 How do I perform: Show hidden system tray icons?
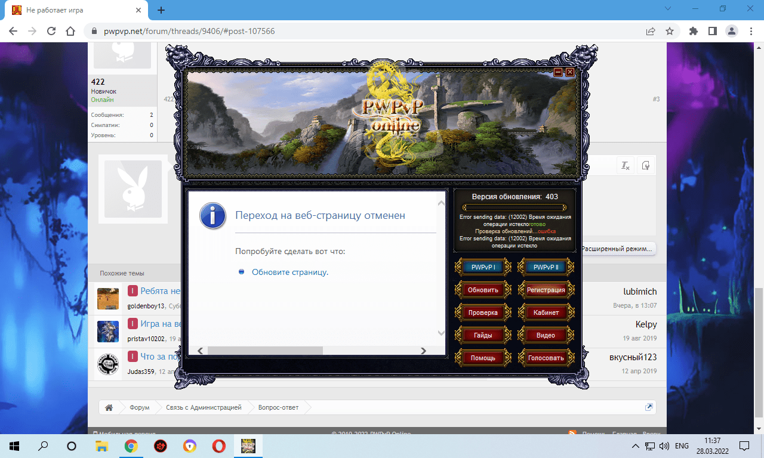point(636,445)
